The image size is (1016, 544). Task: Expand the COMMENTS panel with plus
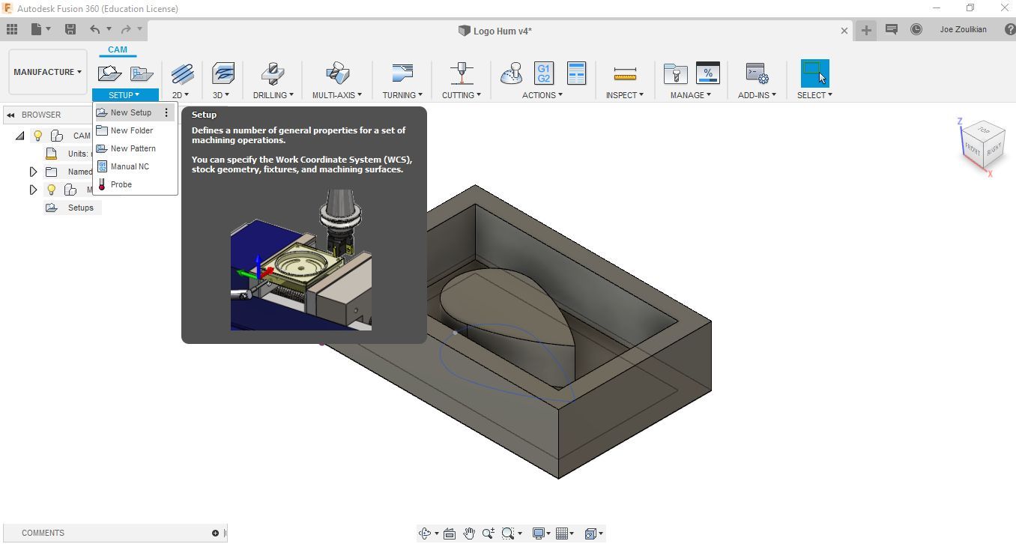pos(215,533)
